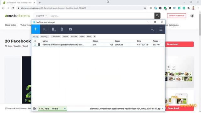This screenshot has height=113, width=201.
Task: Sort downloads by Status column
Action: coord(95,41)
